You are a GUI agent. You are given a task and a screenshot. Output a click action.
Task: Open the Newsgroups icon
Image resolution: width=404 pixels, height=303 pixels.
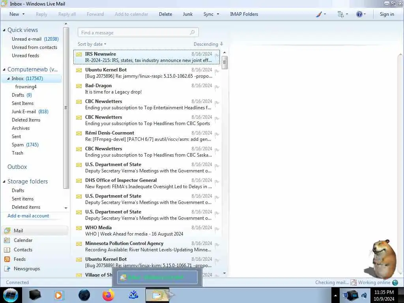[7, 269]
